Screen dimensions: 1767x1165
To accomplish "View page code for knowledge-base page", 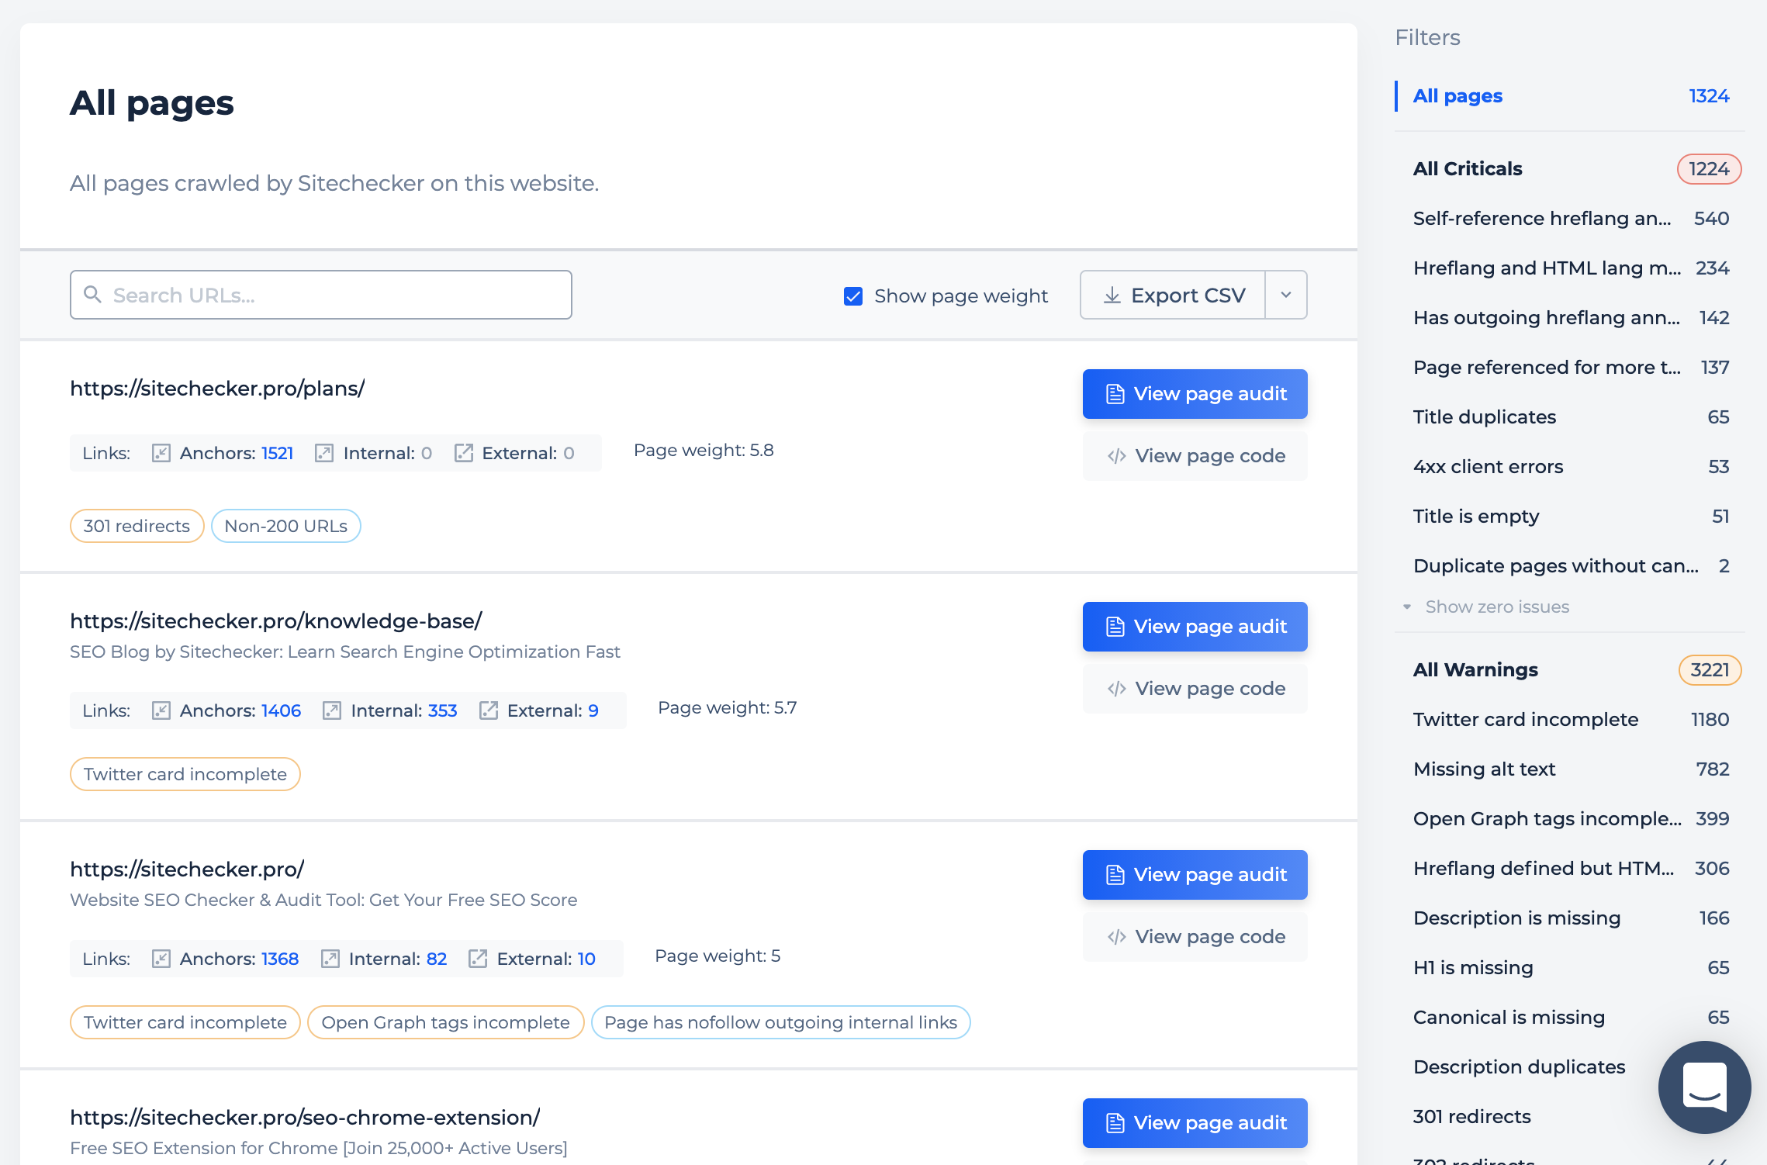I will (1195, 689).
